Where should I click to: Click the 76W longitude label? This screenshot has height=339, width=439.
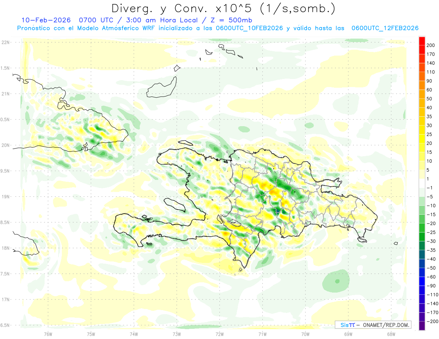pyautogui.click(x=48, y=334)
